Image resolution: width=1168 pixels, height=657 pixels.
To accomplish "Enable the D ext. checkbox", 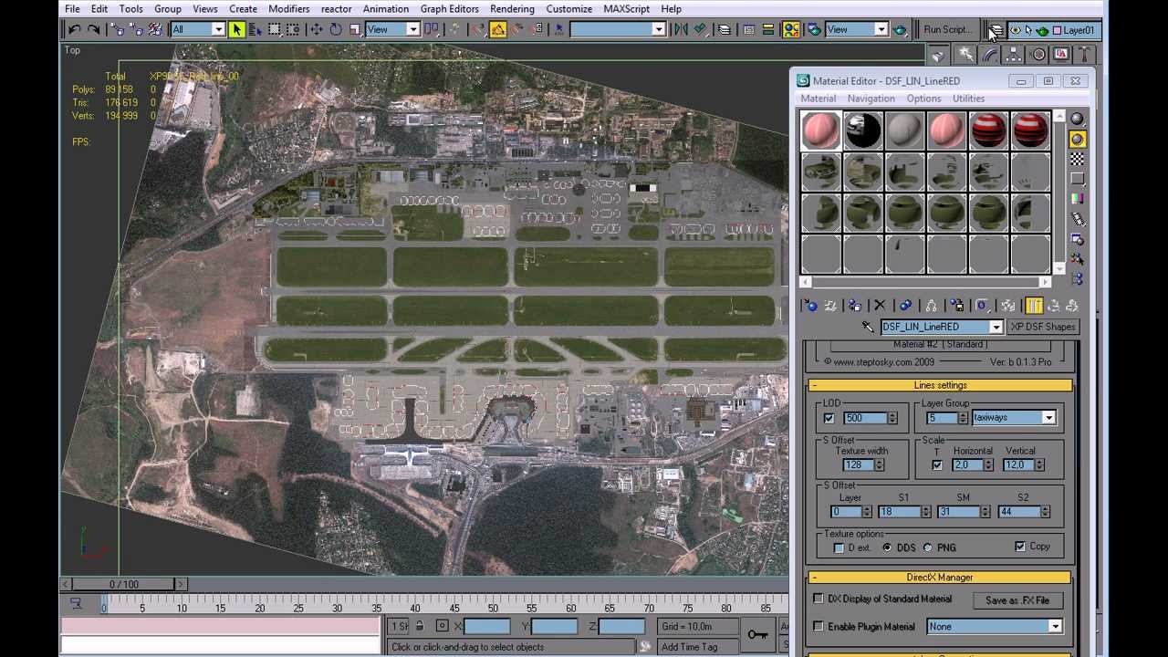I will point(839,547).
